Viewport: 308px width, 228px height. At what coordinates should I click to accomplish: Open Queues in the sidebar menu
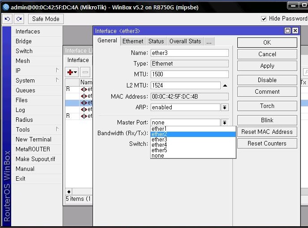pyautogui.click(x=37, y=90)
